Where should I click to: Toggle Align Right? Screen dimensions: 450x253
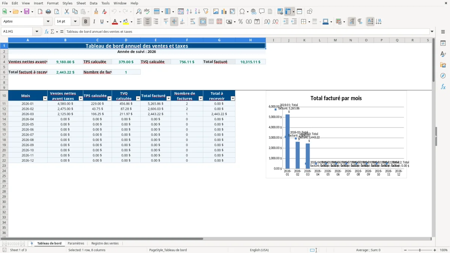click(156, 22)
